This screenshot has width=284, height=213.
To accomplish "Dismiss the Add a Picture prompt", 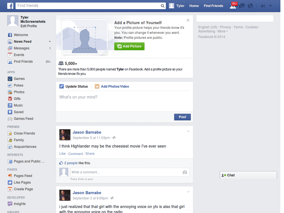I will (188, 20).
